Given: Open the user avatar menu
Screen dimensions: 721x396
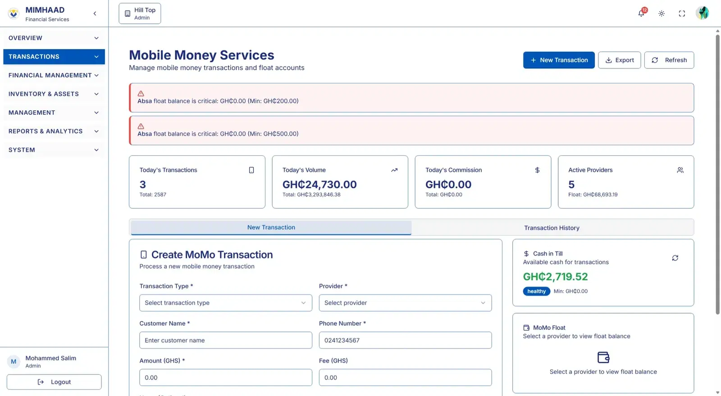Looking at the screenshot, I should coord(702,13).
